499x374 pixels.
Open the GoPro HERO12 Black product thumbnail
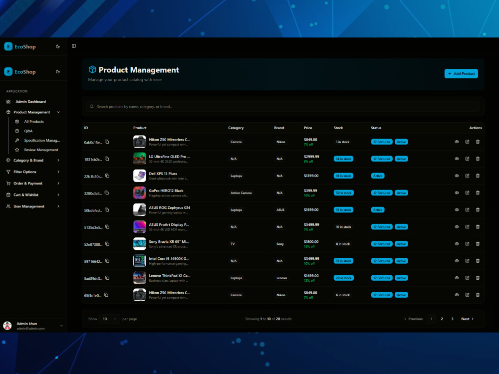[x=139, y=192]
